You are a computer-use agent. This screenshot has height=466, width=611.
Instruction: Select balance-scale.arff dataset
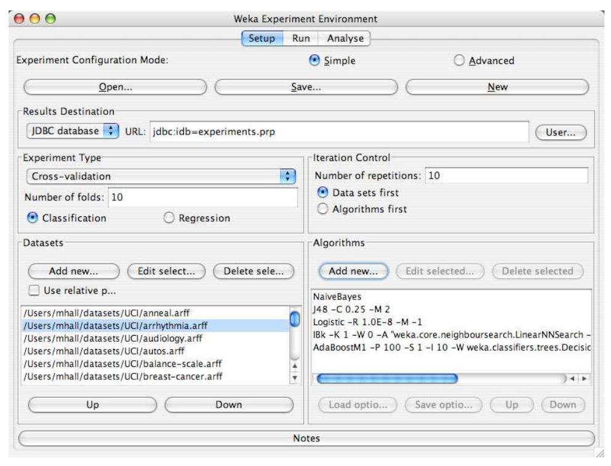coord(156,363)
